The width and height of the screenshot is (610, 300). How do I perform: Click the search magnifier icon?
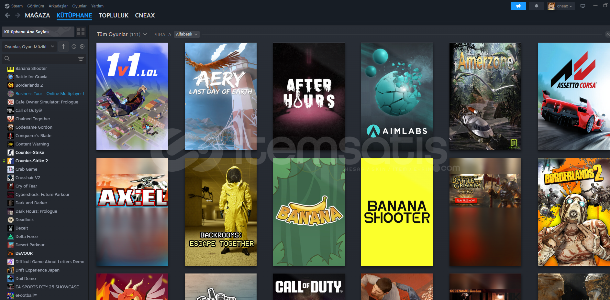click(7, 59)
